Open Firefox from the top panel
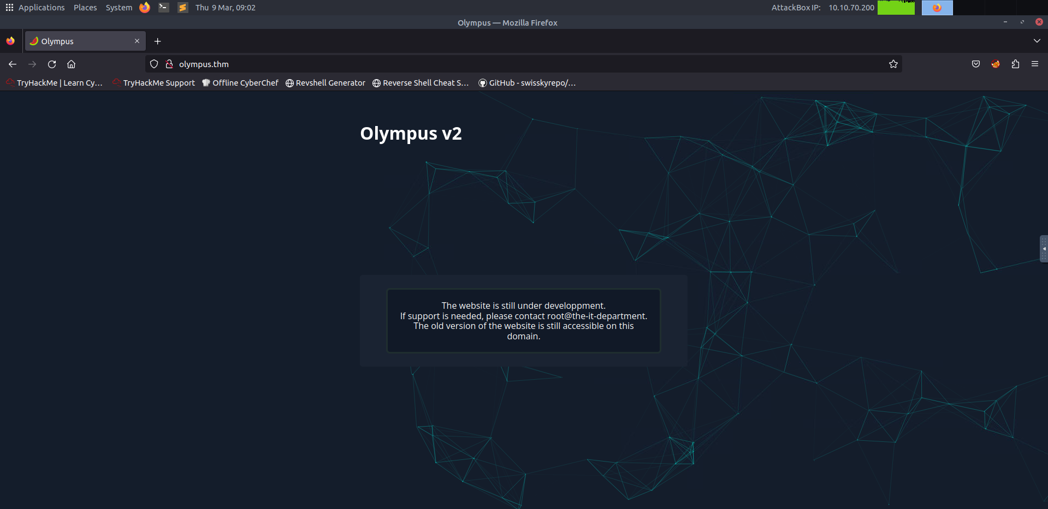The width and height of the screenshot is (1048, 509). click(144, 7)
